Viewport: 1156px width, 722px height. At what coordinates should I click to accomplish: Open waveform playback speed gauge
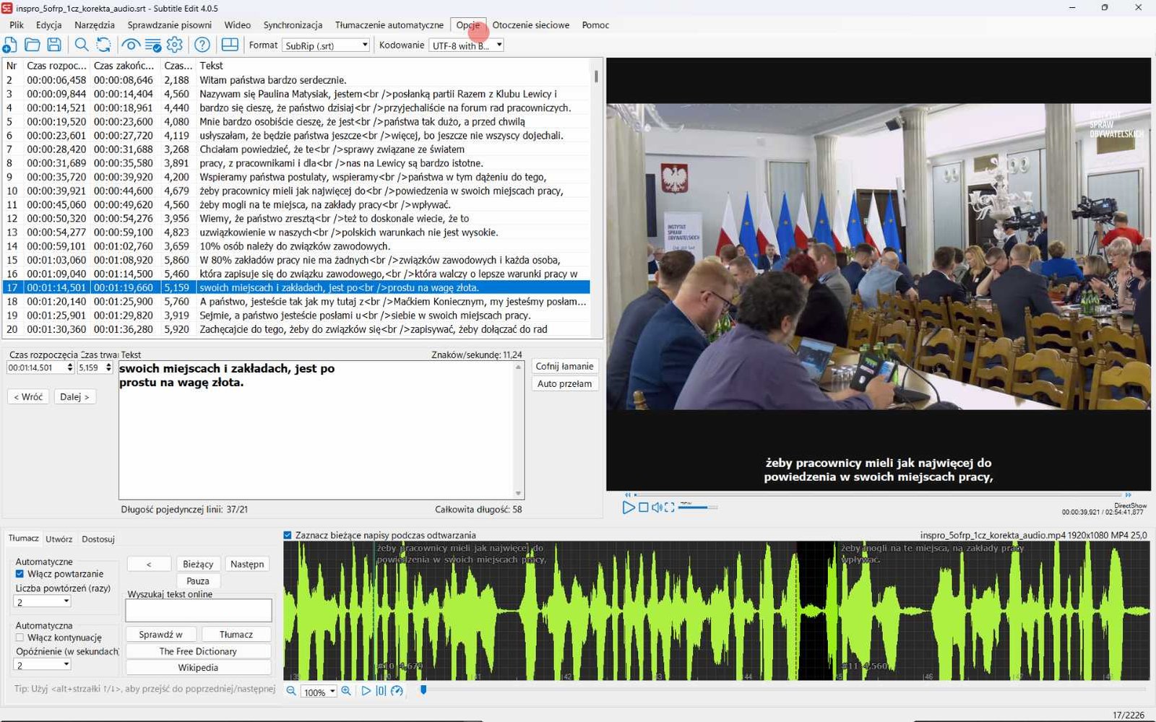tap(397, 691)
